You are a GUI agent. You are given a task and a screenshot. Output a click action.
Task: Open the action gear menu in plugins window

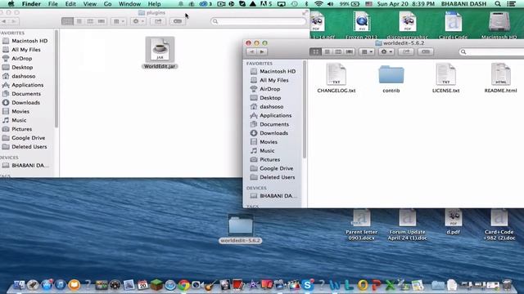(138, 21)
